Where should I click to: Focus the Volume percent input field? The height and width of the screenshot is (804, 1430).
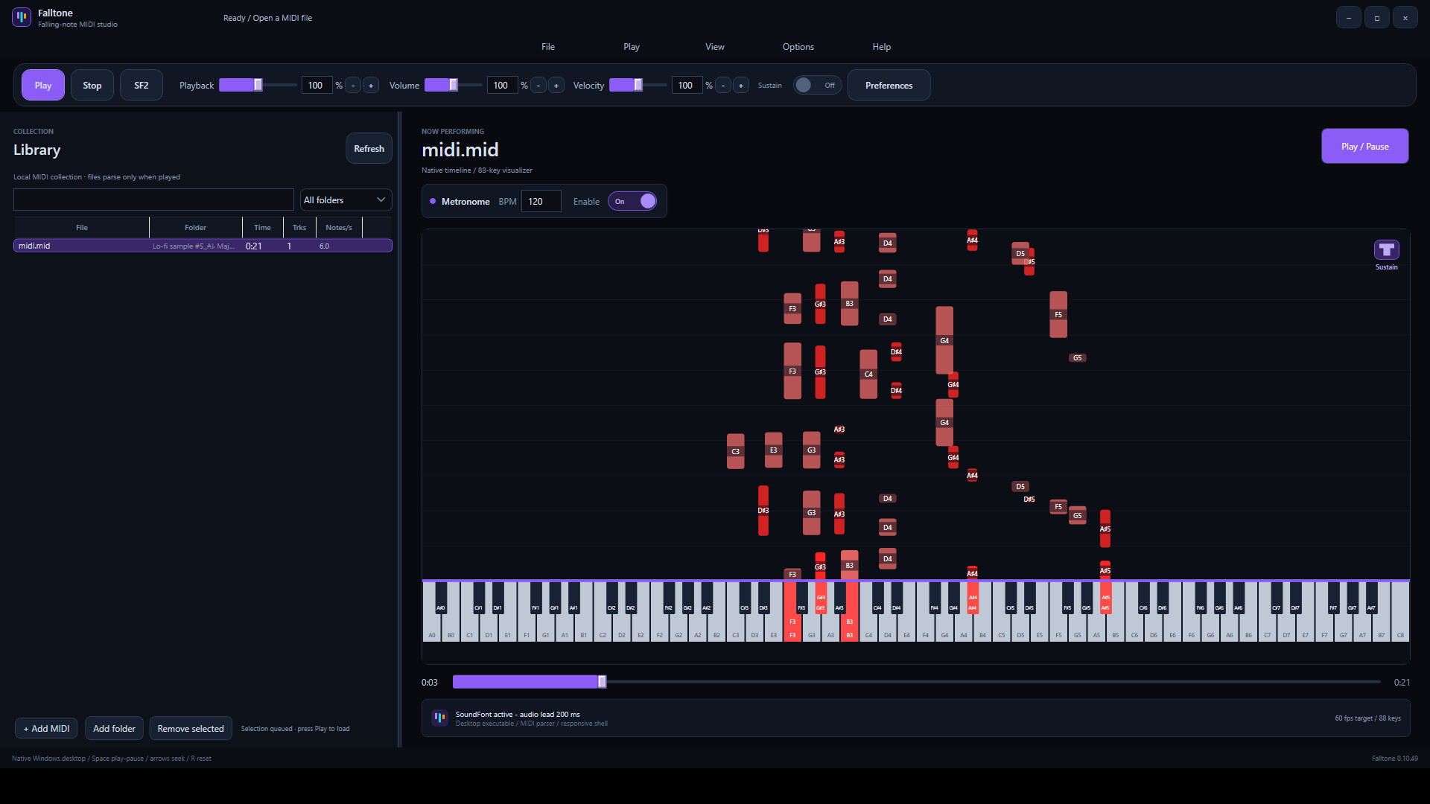coord(502,85)
